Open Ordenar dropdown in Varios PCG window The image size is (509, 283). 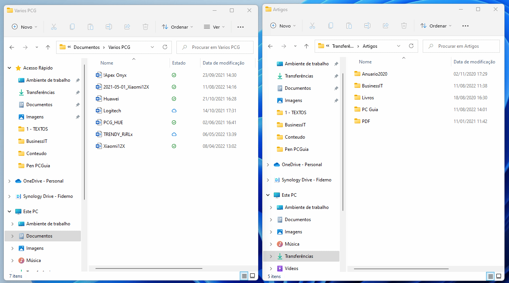click(x=177, y=27)
